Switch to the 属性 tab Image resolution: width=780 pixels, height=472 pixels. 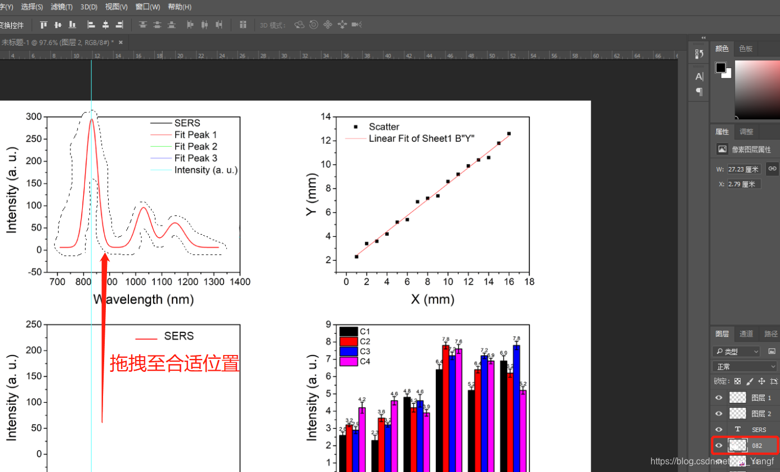(x=722, y=131)
